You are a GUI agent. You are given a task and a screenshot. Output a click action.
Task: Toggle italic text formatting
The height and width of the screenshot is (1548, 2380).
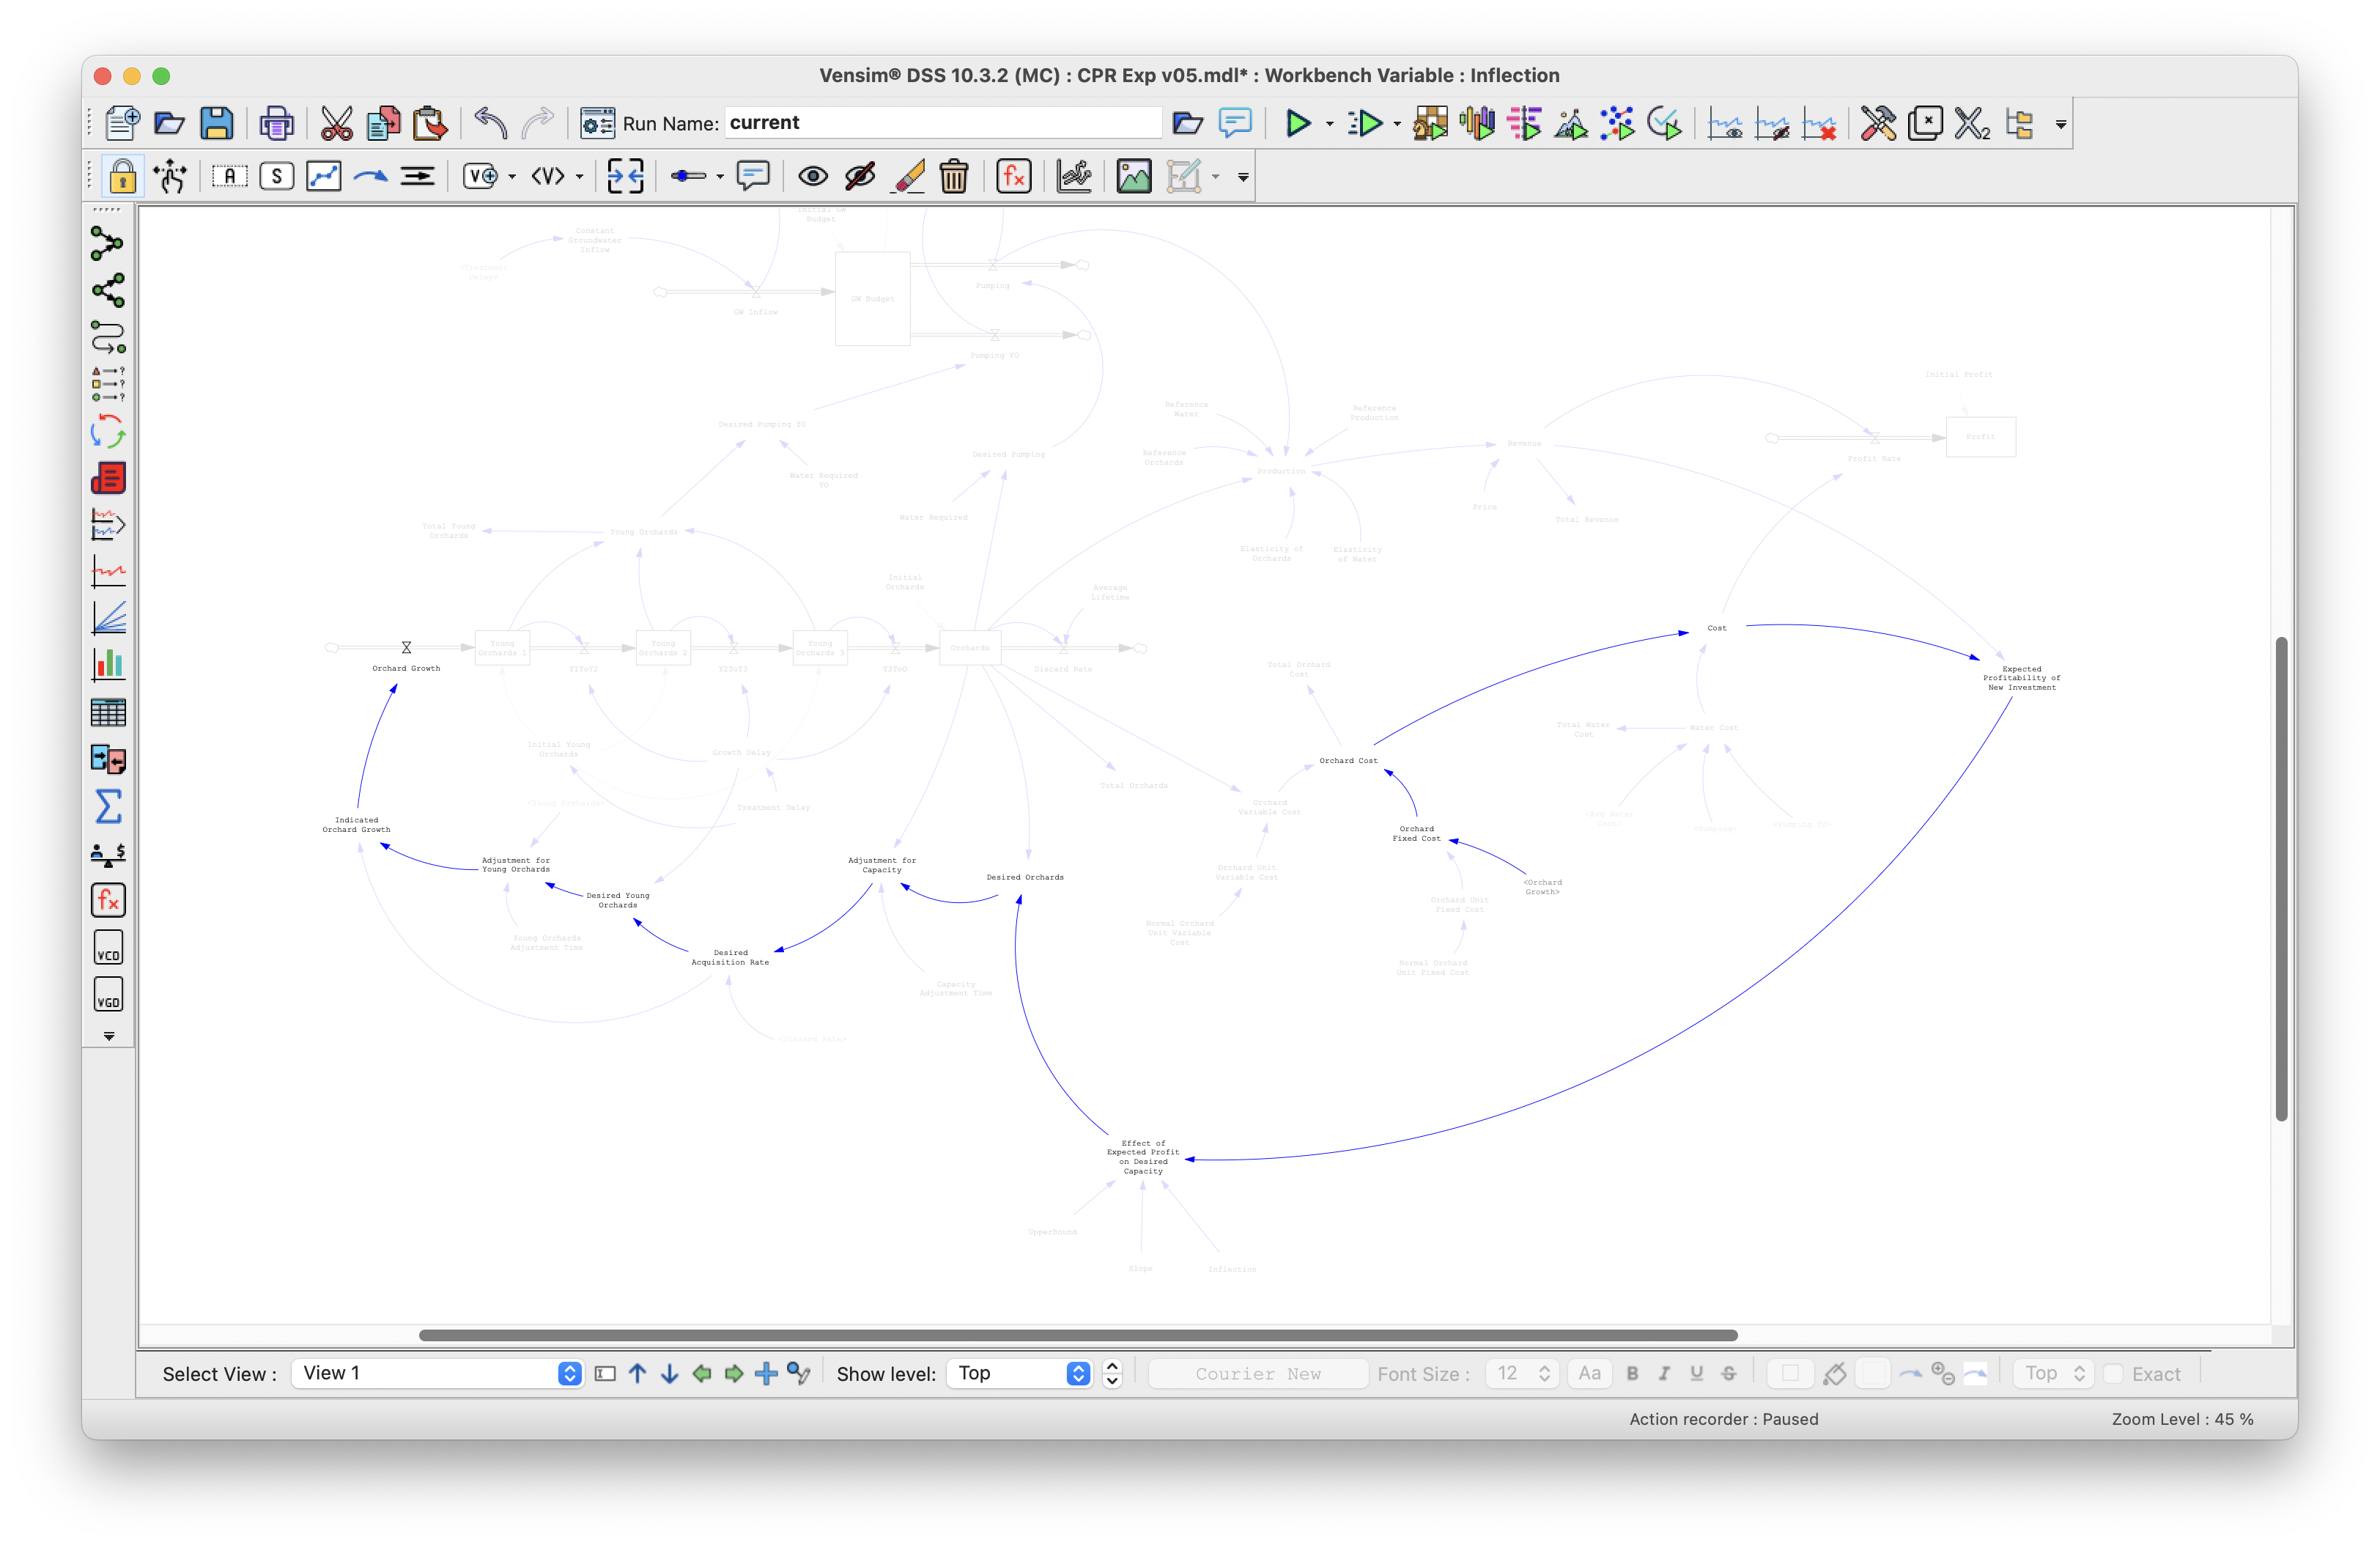(1664, 1373)
